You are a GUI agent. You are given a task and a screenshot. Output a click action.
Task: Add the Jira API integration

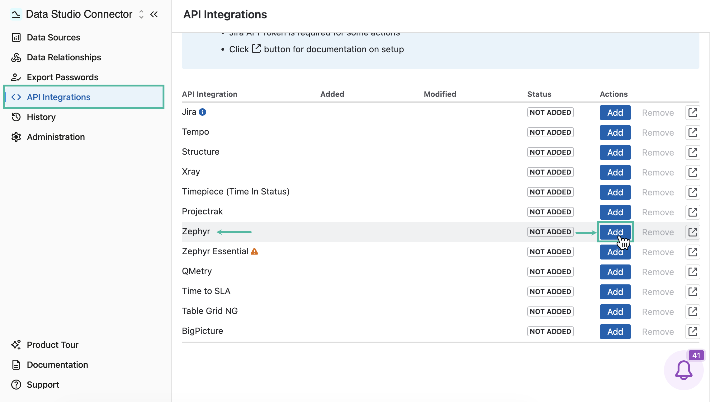click(x=615, y=113)
